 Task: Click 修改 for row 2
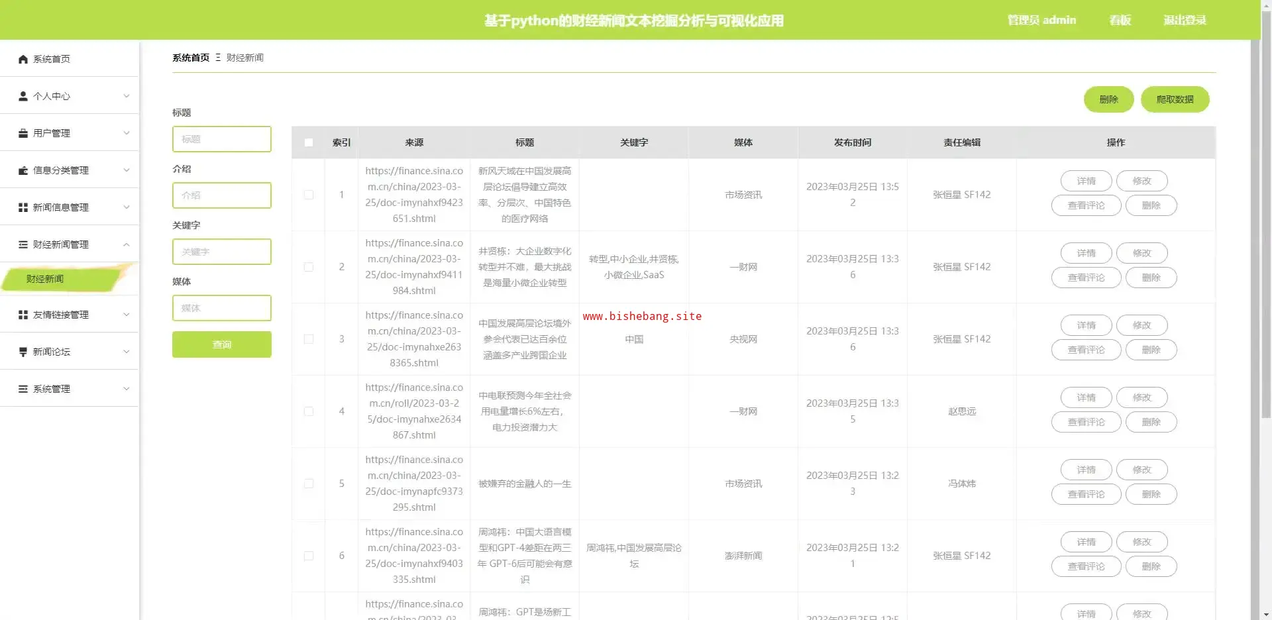tap(1141, 253)
